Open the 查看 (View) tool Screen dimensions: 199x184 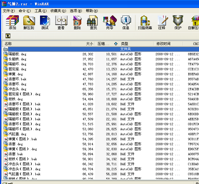click(x=61, y=22)
